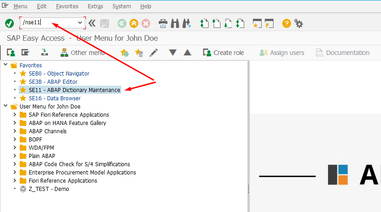Expand the BOPF folder

15,139
